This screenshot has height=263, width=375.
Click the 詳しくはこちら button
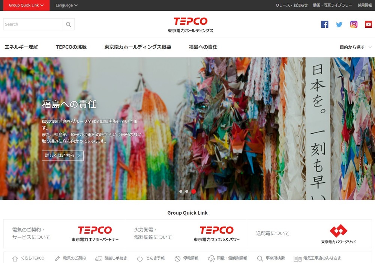pyautogui.click(x=63, y=155)
